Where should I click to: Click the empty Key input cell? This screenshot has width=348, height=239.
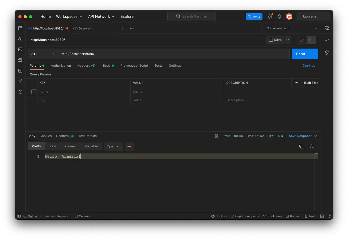[x=84, y=100]
